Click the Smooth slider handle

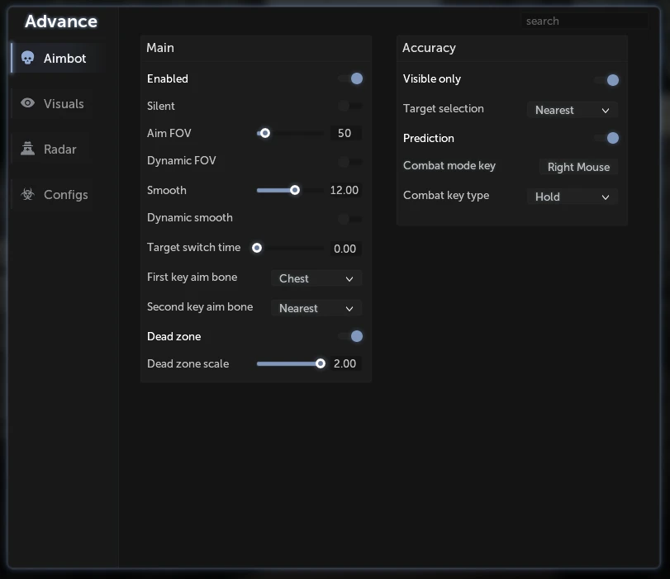pos(295,190)
